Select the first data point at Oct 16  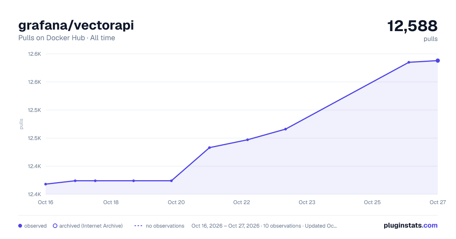click(46, 184)
